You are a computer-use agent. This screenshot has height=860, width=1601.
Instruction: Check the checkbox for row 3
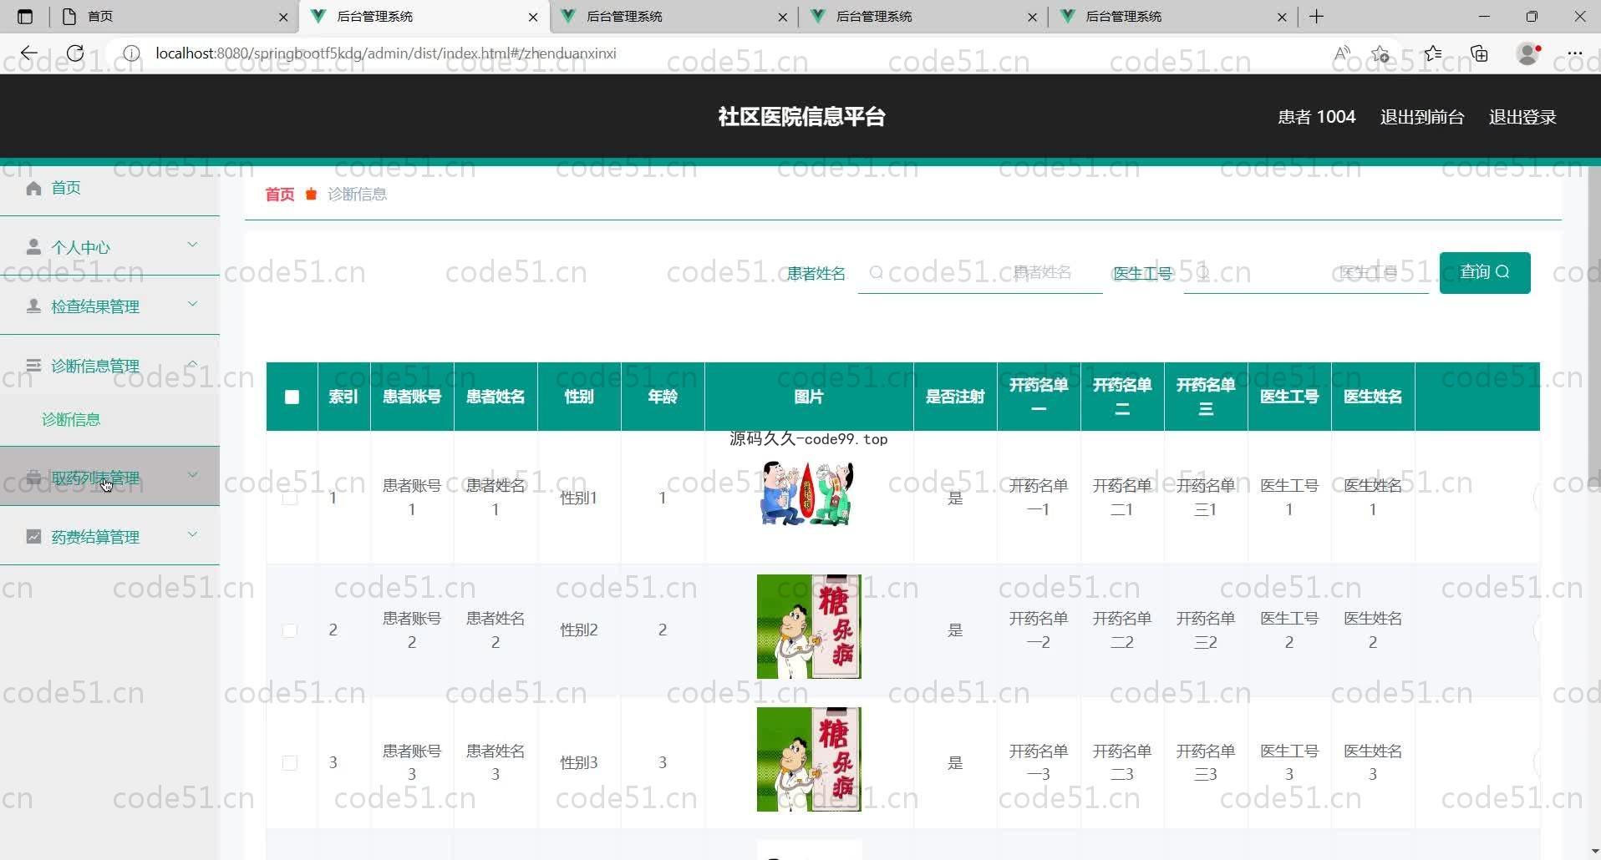290,763
